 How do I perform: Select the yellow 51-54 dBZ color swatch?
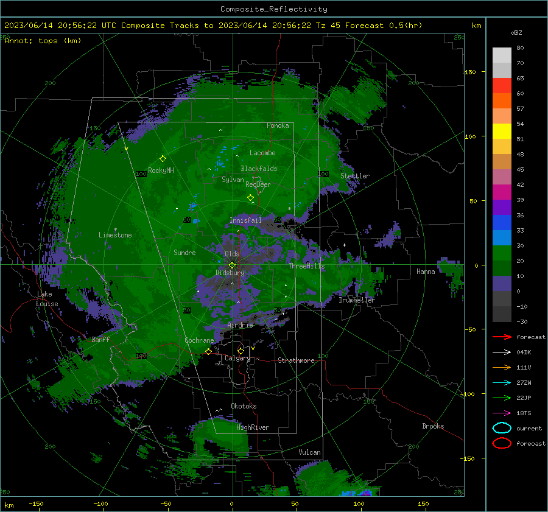pos(502,131)
